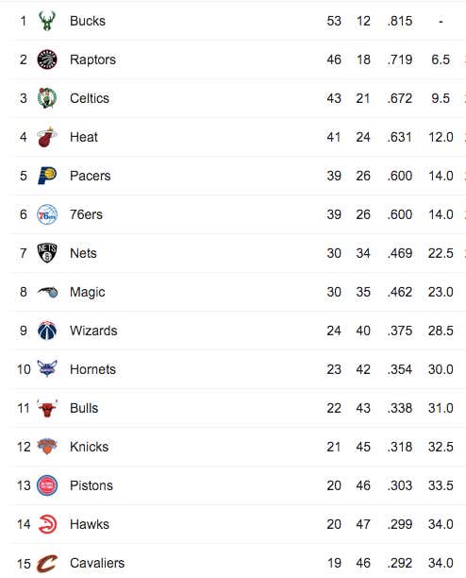The width and height of the screenshot is (466, 578).
Task: Click the Hawks team logo
Action: (x=47, y=524)
